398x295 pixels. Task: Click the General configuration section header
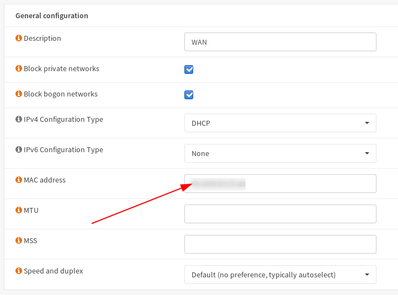click(52, 16)
